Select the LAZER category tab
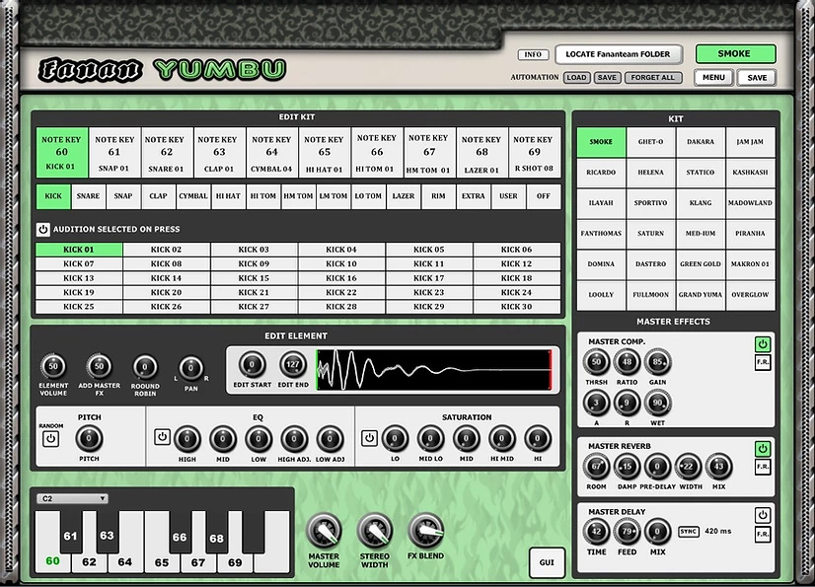 [404, 196]
